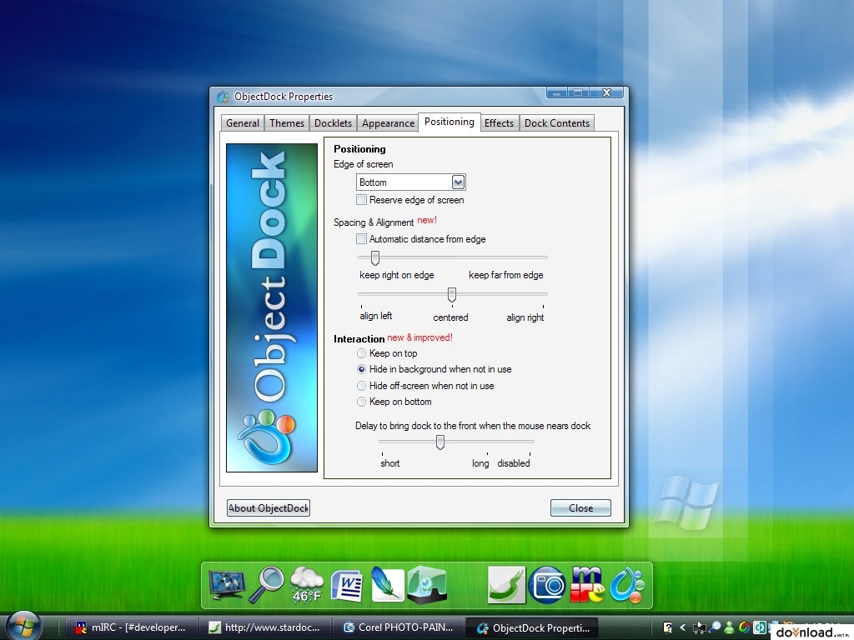Click the About ObjectDock button
854x640 pixels.
(x=269, y=507)
